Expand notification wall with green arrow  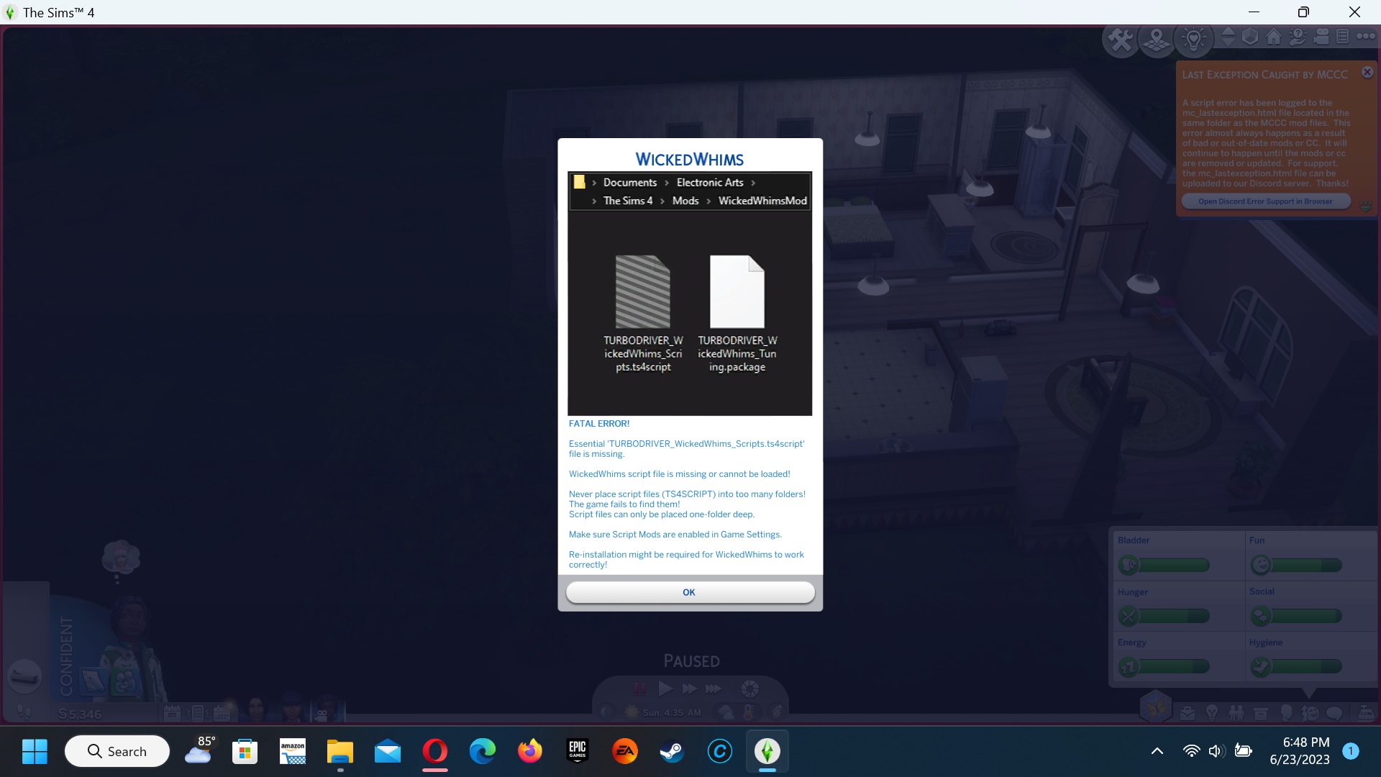coord(1365,207)
